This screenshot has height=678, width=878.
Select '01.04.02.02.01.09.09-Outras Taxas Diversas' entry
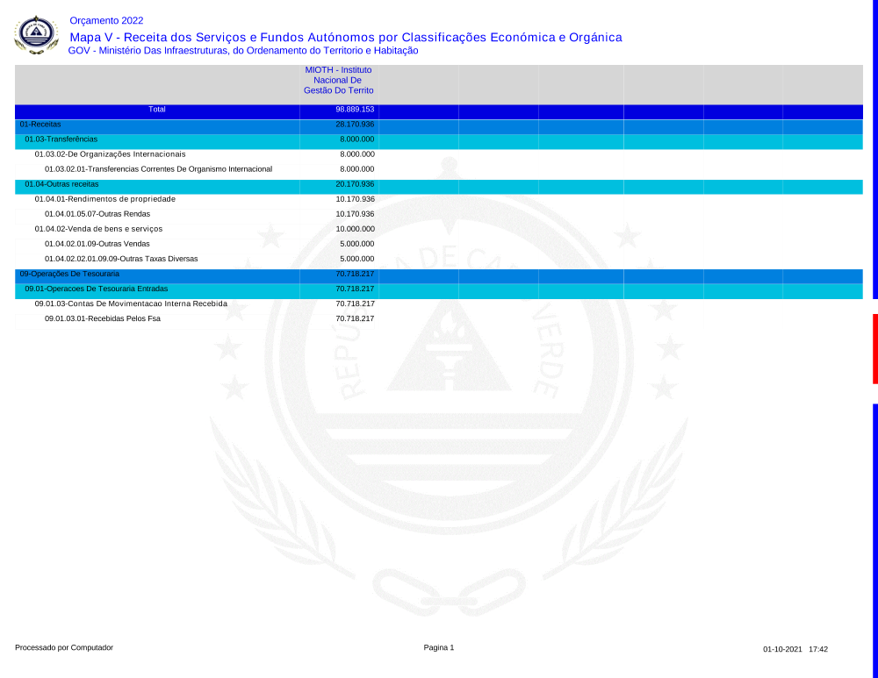121,259
